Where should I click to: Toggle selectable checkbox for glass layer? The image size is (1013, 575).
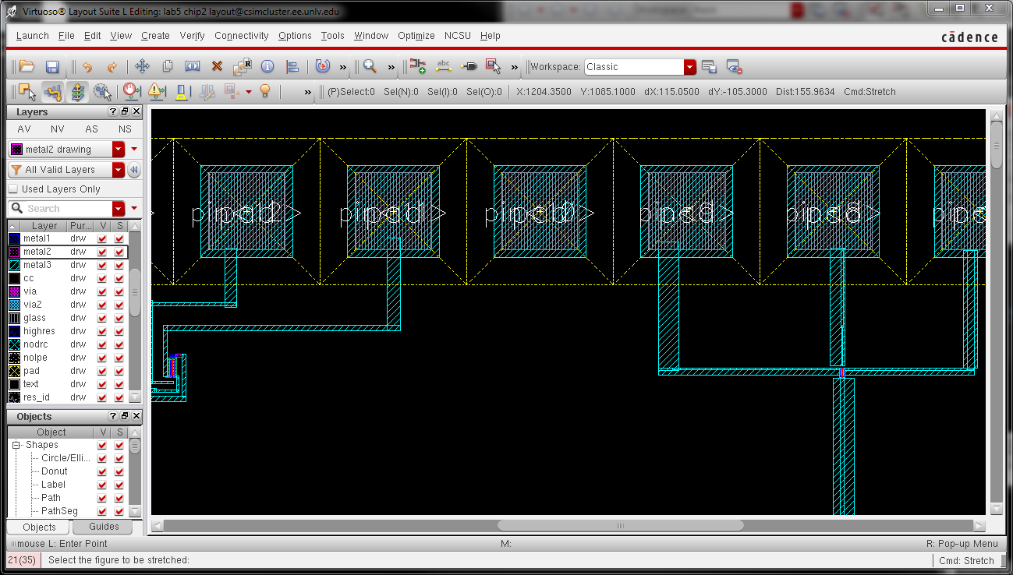coord(119,318)
